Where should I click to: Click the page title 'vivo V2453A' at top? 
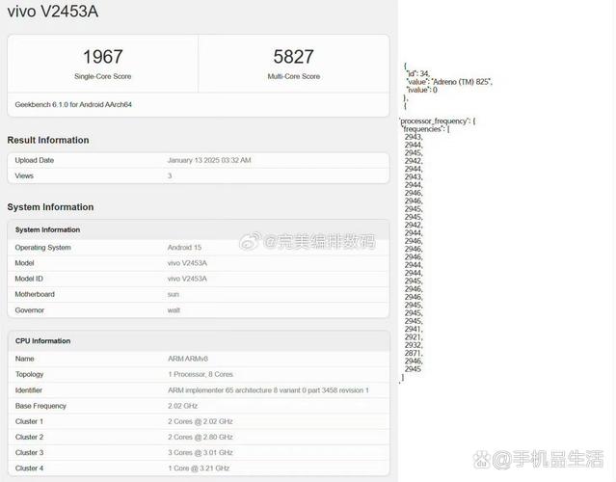[x=53, y=12]
